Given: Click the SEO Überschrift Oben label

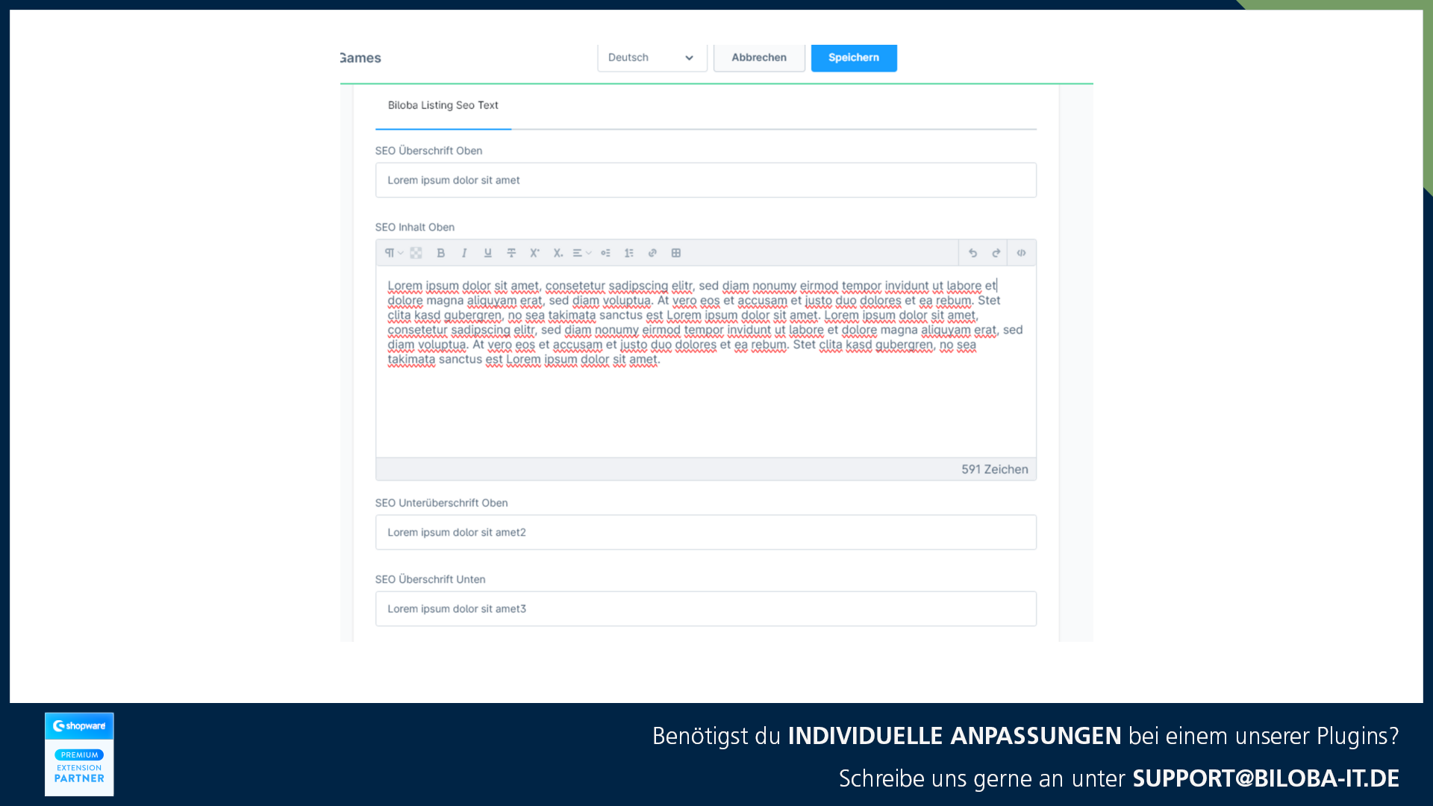Looking at the screenshot, I should (428, 151).
